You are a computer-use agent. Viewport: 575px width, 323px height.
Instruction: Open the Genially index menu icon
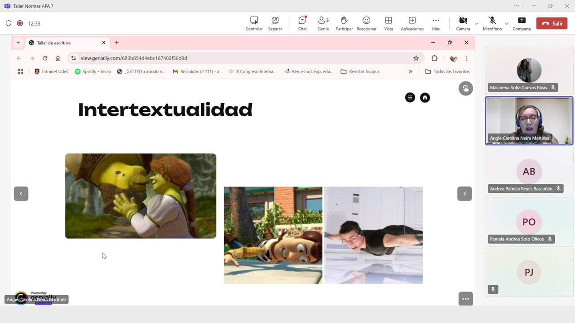tap(410, 97)
